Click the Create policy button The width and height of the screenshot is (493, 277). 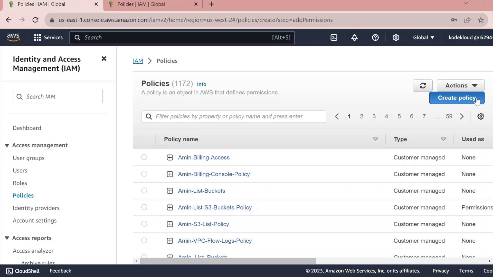click(457, 98)
